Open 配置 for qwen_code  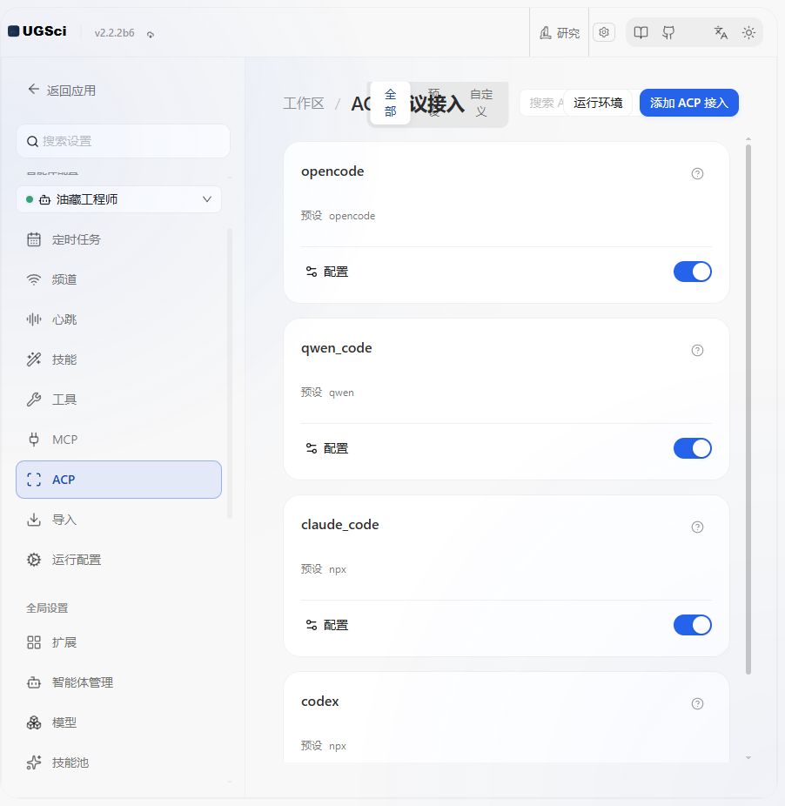coord(327,449)
